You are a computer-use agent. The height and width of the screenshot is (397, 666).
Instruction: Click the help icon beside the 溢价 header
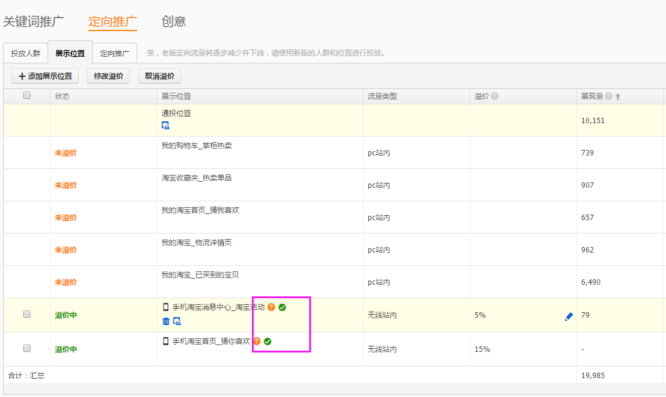(495, 96)
